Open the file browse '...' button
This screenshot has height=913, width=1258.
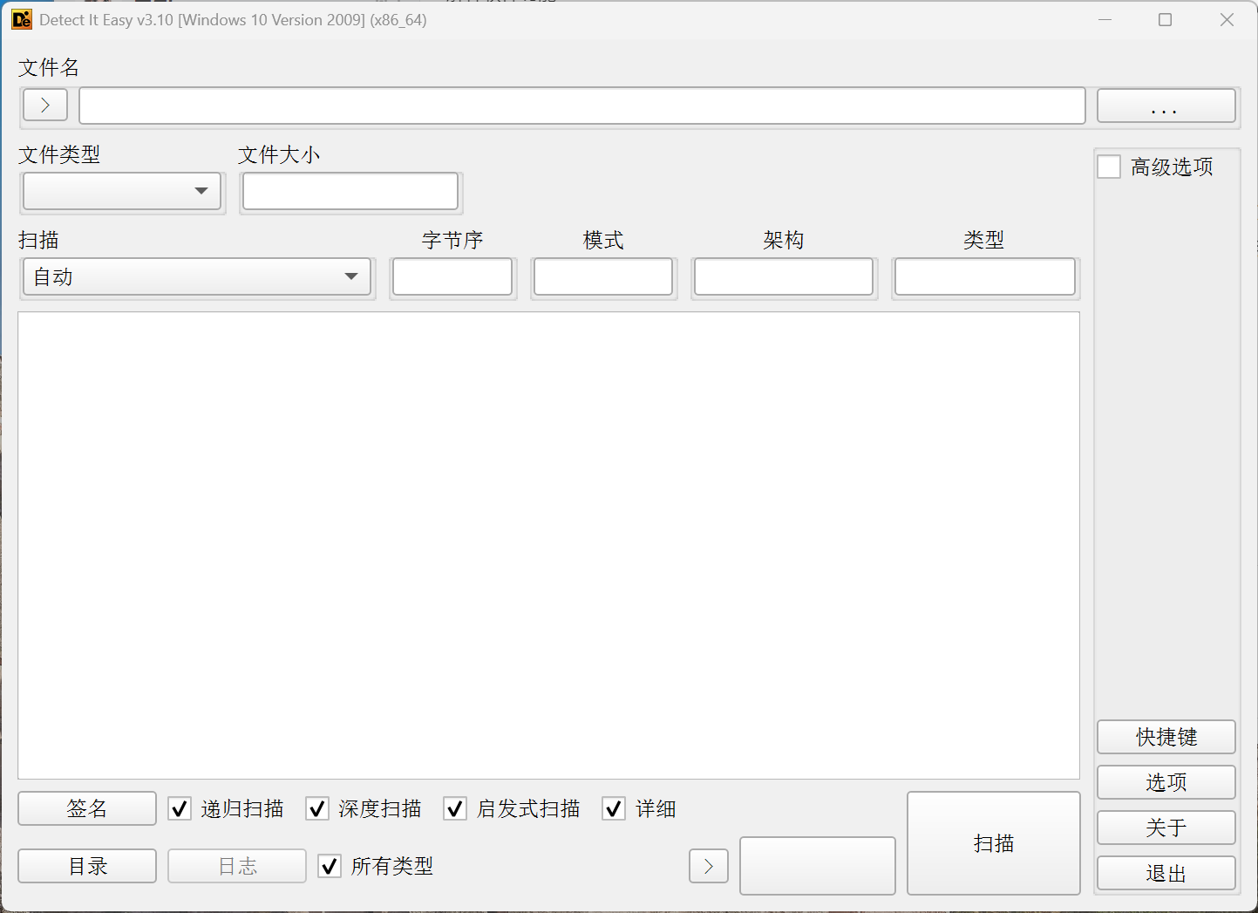pos(1166,106)
